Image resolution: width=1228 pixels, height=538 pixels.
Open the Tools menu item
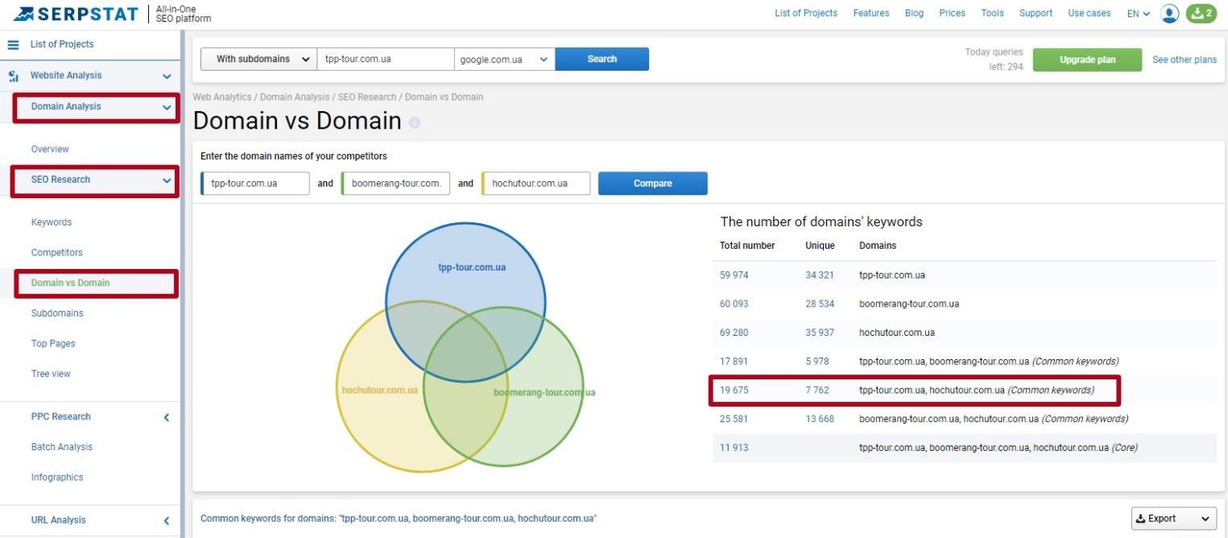(x=992, y=14)
